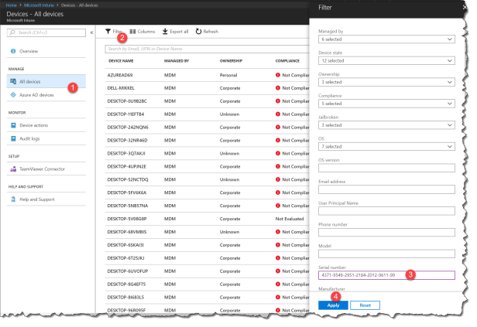
Task: Open the Filter funnel icon in toolbar
Action: pos(108,31)
